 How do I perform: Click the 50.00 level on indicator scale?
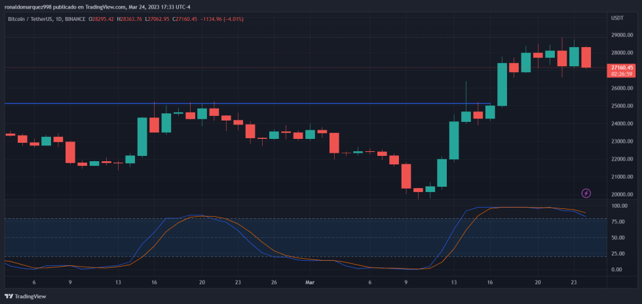618,237
